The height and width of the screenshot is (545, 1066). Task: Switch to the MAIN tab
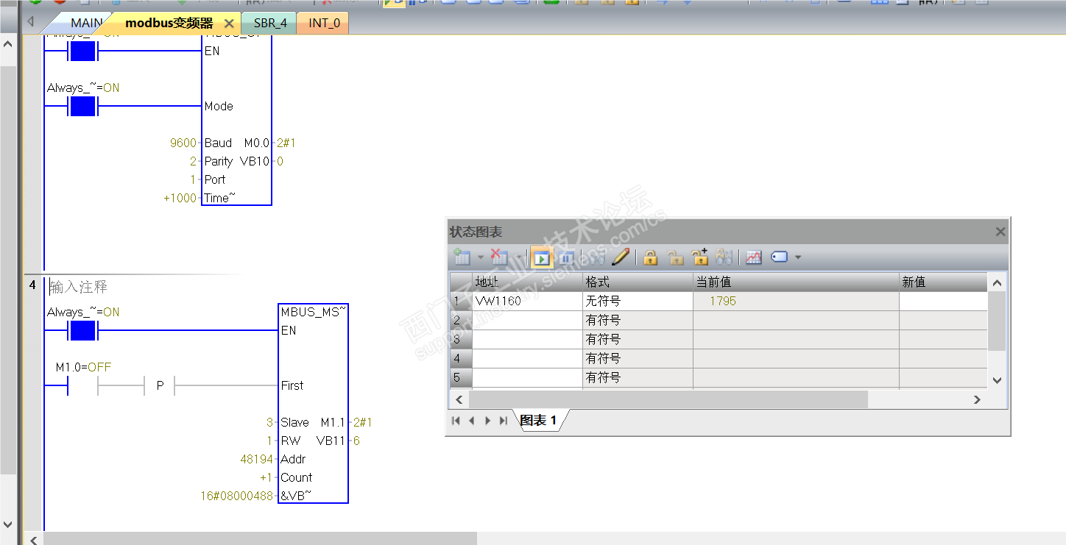pyautogui.click(x=86, y=23)
